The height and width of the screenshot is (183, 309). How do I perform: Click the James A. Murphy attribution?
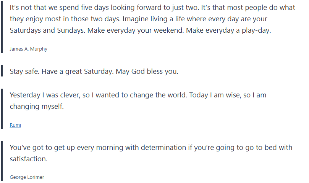(28, 49)
